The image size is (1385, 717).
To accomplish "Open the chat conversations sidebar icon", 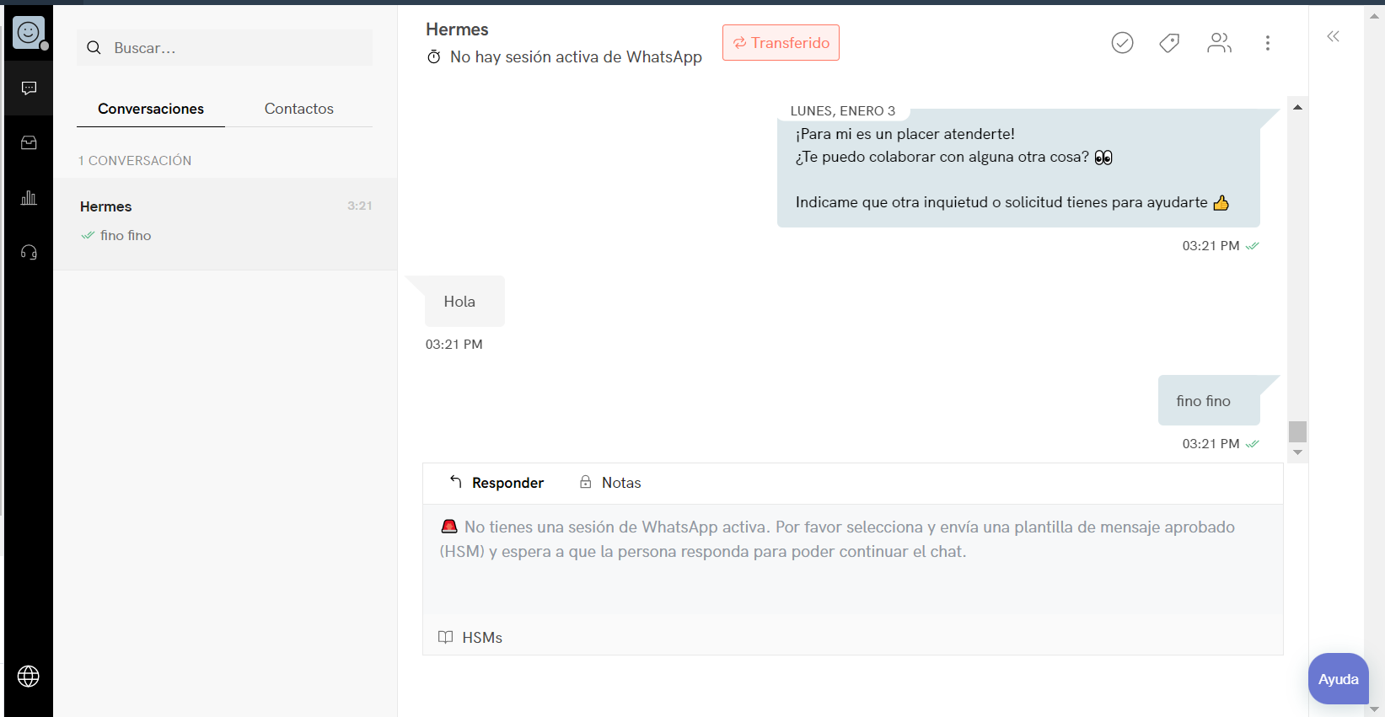I will click(x=29, y=88).
